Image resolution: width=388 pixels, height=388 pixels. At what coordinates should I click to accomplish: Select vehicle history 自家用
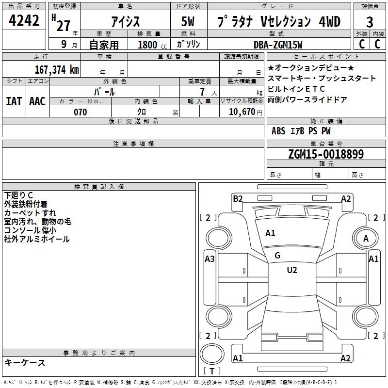coord(104,45)
